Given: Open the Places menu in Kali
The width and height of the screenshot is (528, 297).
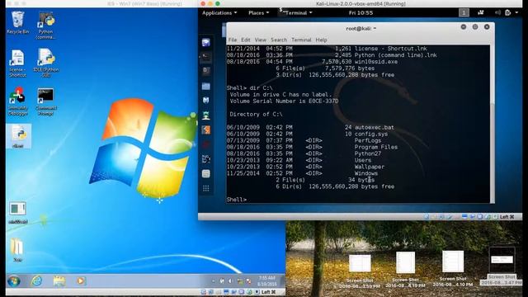Looking at the screenshot, I should click(x=258, y=13).
